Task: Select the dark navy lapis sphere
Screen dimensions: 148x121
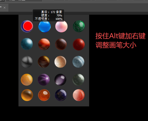Action: pos(61,95)
